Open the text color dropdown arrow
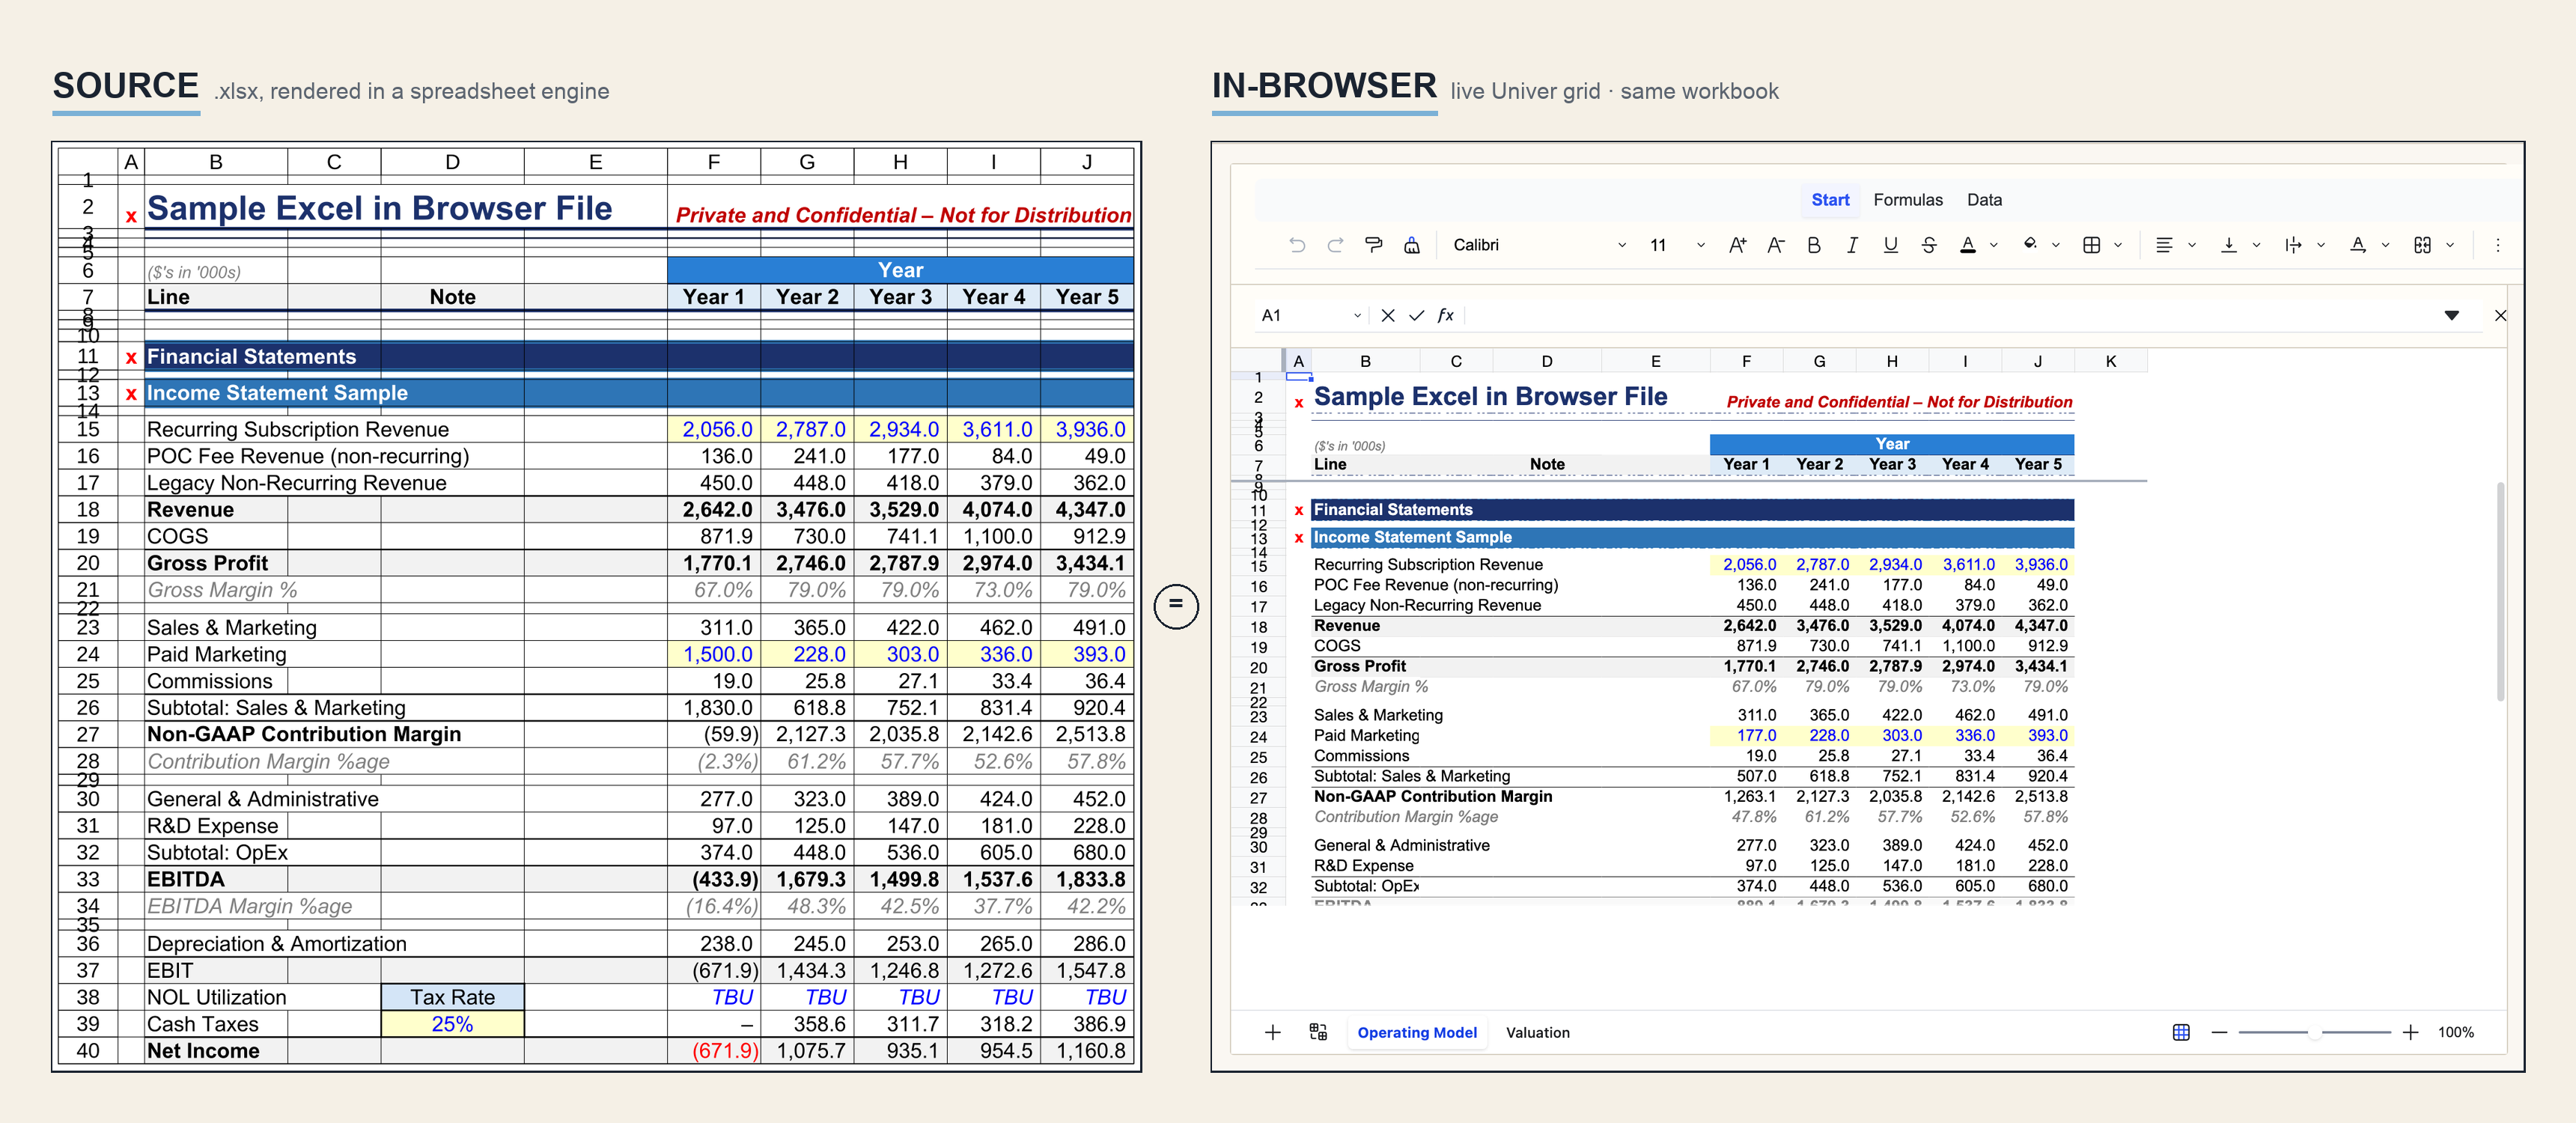2576x1123 pixels. pos(1994,245)
